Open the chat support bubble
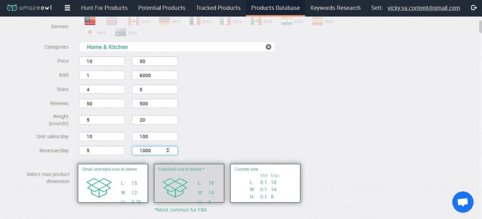Image resolution: width=482 pixels, height=219 pixels. click(463, 202)
